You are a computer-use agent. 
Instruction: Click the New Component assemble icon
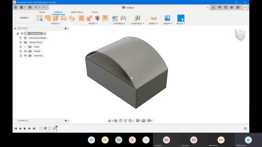115,18
